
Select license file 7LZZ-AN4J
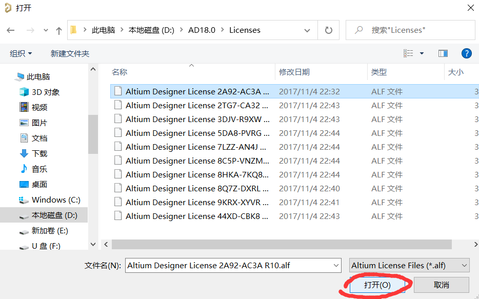tap(196, 147)
